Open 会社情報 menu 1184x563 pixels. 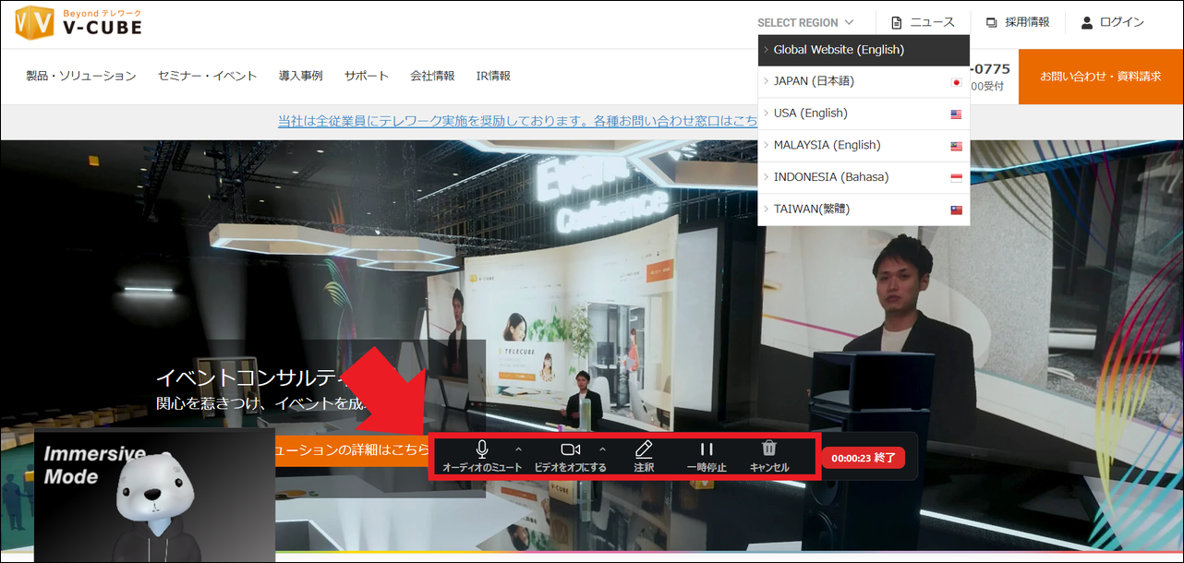[432, 76]
